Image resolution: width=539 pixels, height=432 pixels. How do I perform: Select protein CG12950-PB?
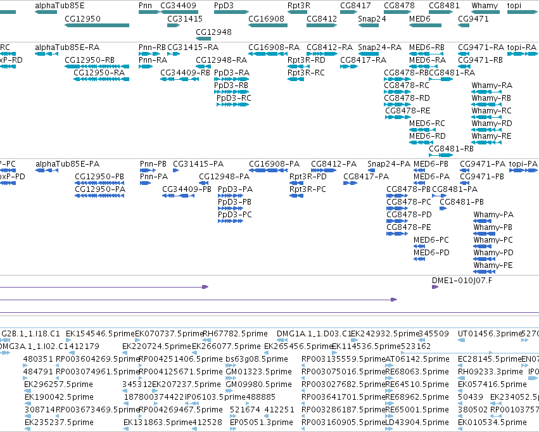tap(99, 177)
